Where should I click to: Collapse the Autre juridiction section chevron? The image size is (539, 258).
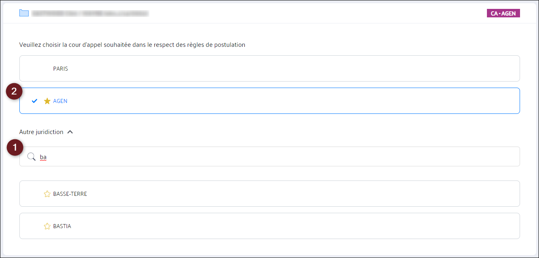coord(70,132)
